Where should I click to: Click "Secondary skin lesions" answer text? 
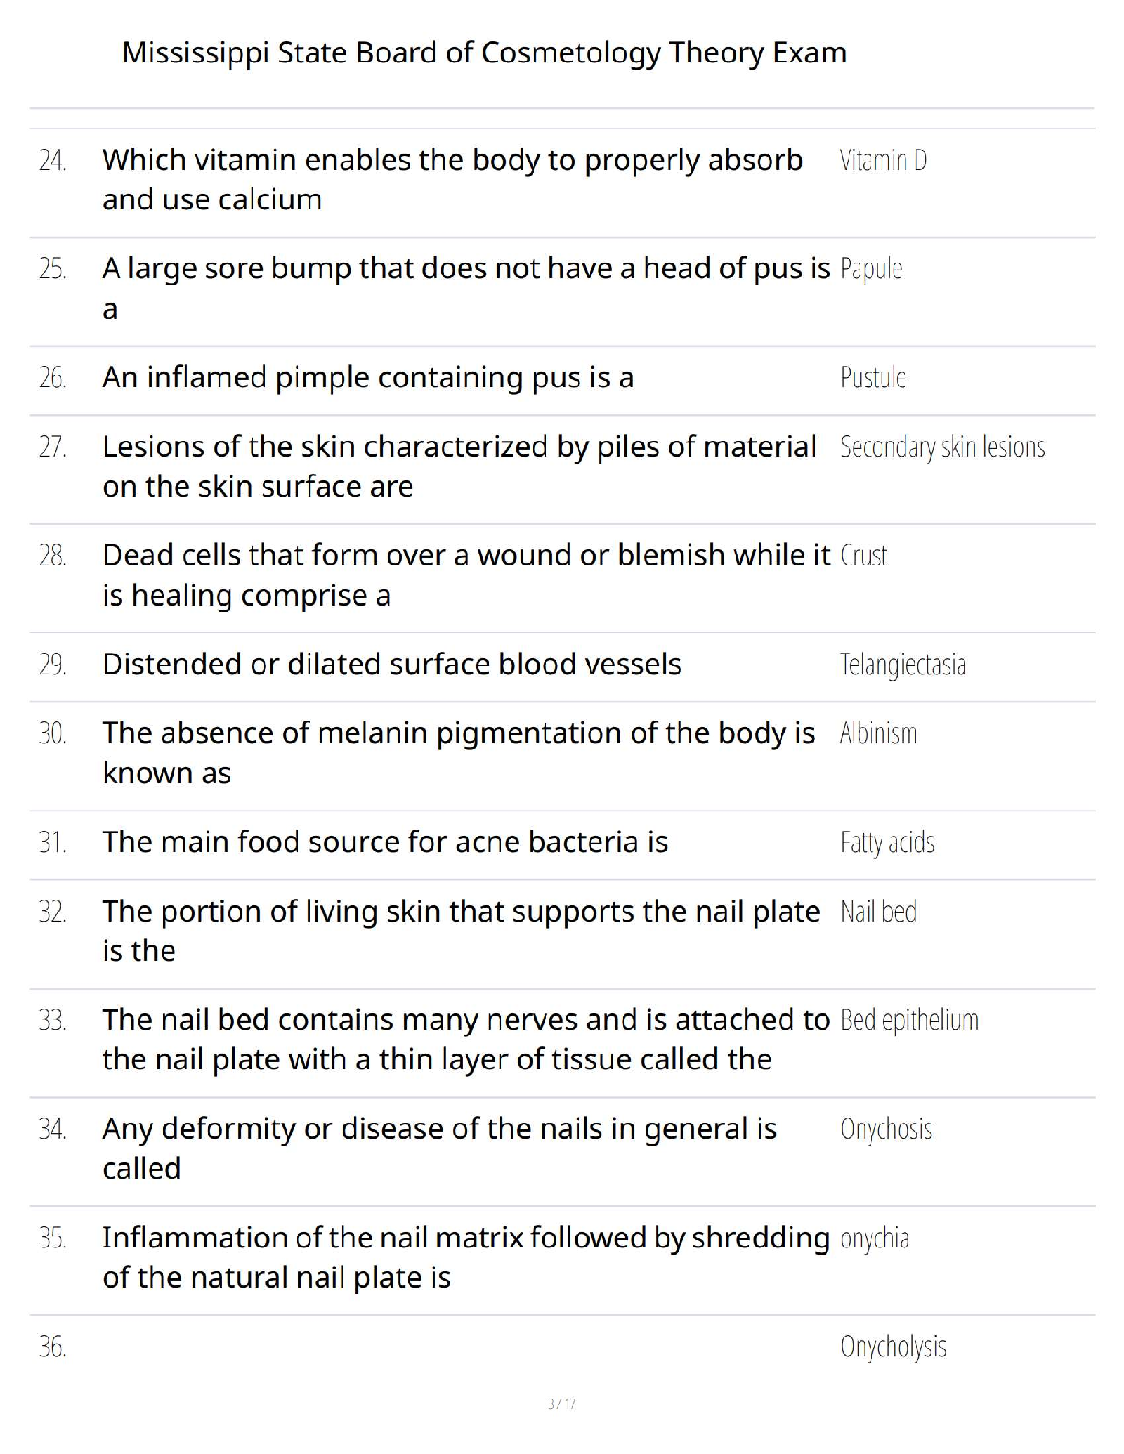click(942, 447)
